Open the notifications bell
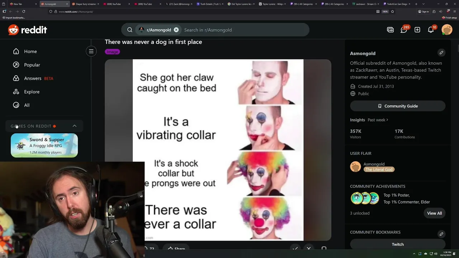This screenshot has height=258, width=459. tap(431, 30)
